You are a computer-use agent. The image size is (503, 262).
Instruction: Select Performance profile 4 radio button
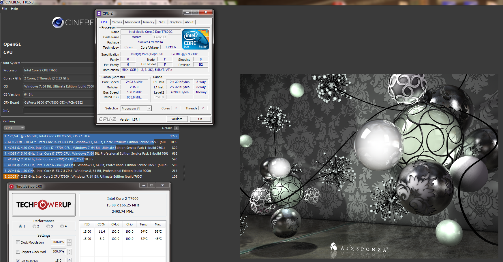(62, 226)
